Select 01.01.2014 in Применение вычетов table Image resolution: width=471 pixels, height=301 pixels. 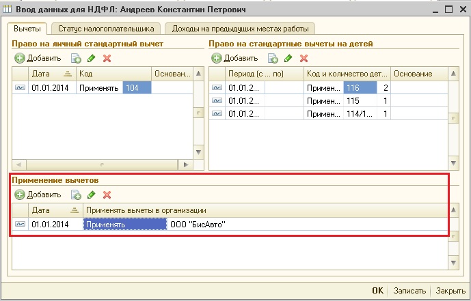coord(55,225)
